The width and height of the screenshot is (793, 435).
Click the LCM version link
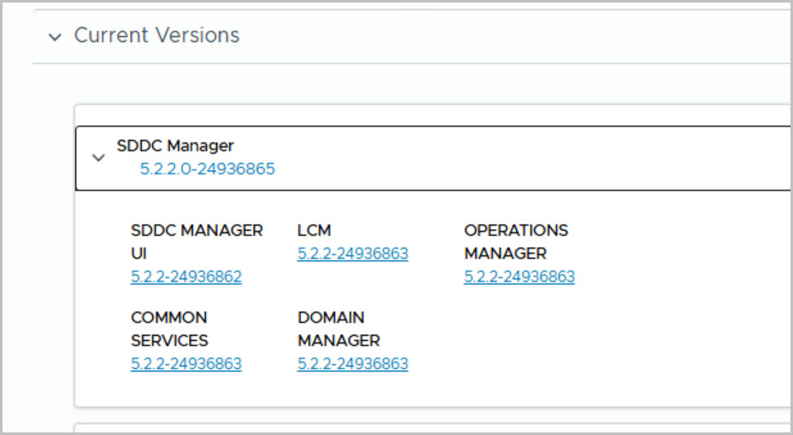353,254
